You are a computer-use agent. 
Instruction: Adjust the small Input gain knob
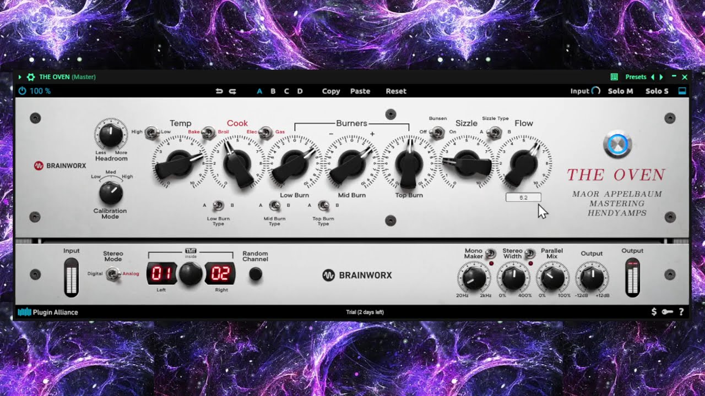596,91
